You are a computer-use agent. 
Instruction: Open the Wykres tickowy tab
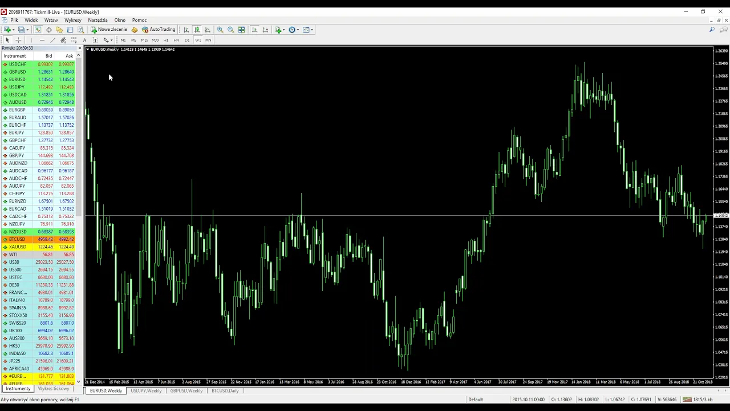coord(53,389)
